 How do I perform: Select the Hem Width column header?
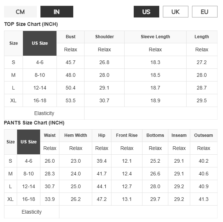[76, 135]
